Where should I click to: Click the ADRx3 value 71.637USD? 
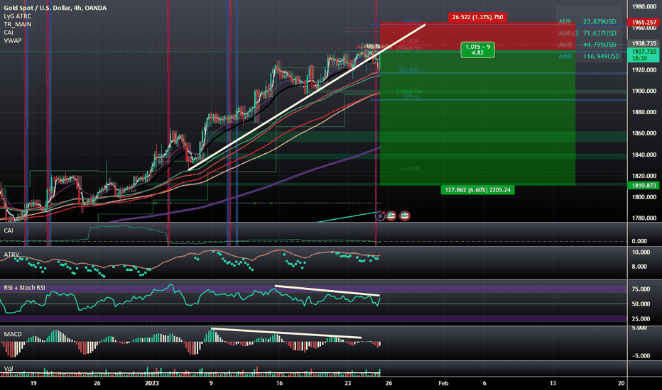(x=599, y=33)
